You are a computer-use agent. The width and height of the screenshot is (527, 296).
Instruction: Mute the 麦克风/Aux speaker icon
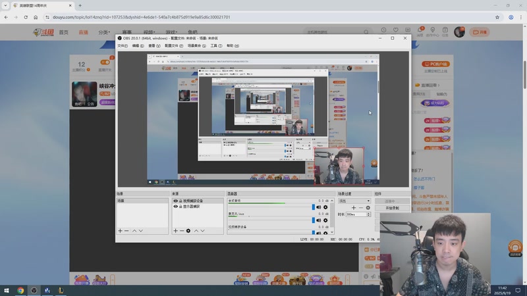[319, 220]
